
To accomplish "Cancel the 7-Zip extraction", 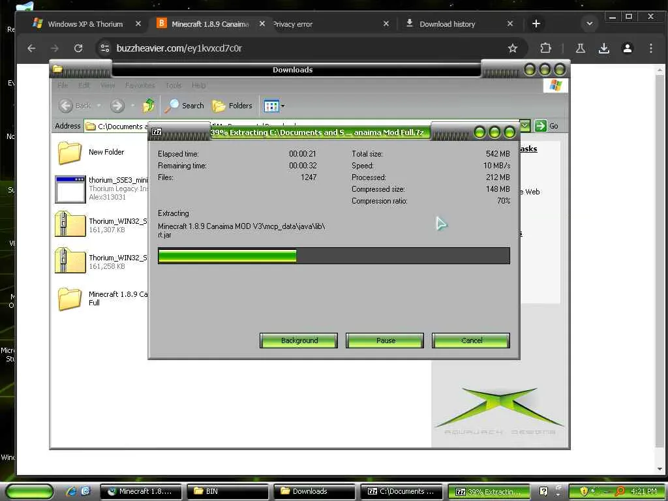I will tap(471, 341).
